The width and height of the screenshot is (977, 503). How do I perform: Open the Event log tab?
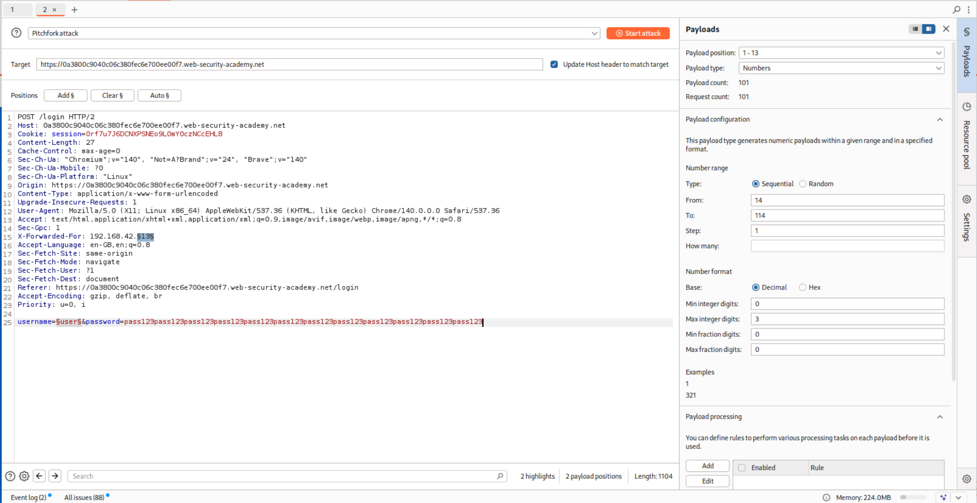(x=28, y=497)
